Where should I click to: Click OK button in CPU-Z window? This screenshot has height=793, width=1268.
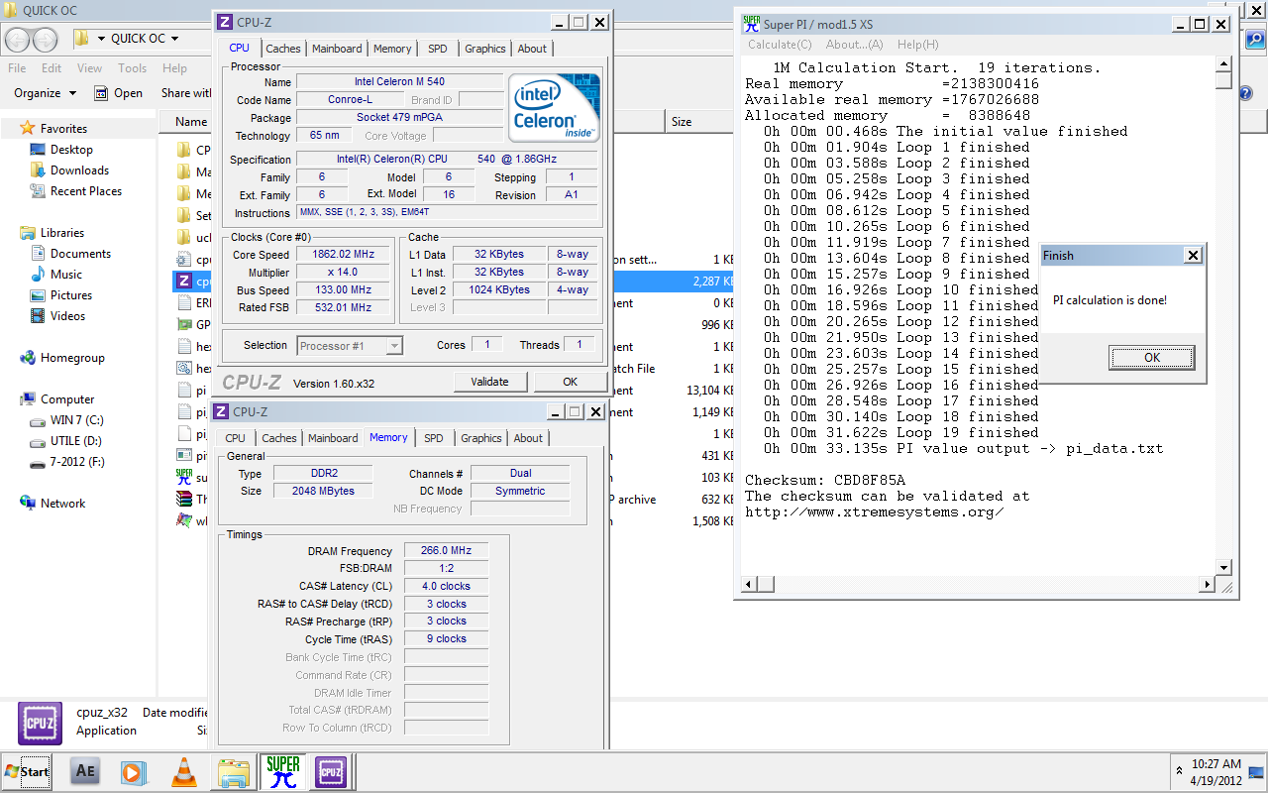click(x=570, y=382)
